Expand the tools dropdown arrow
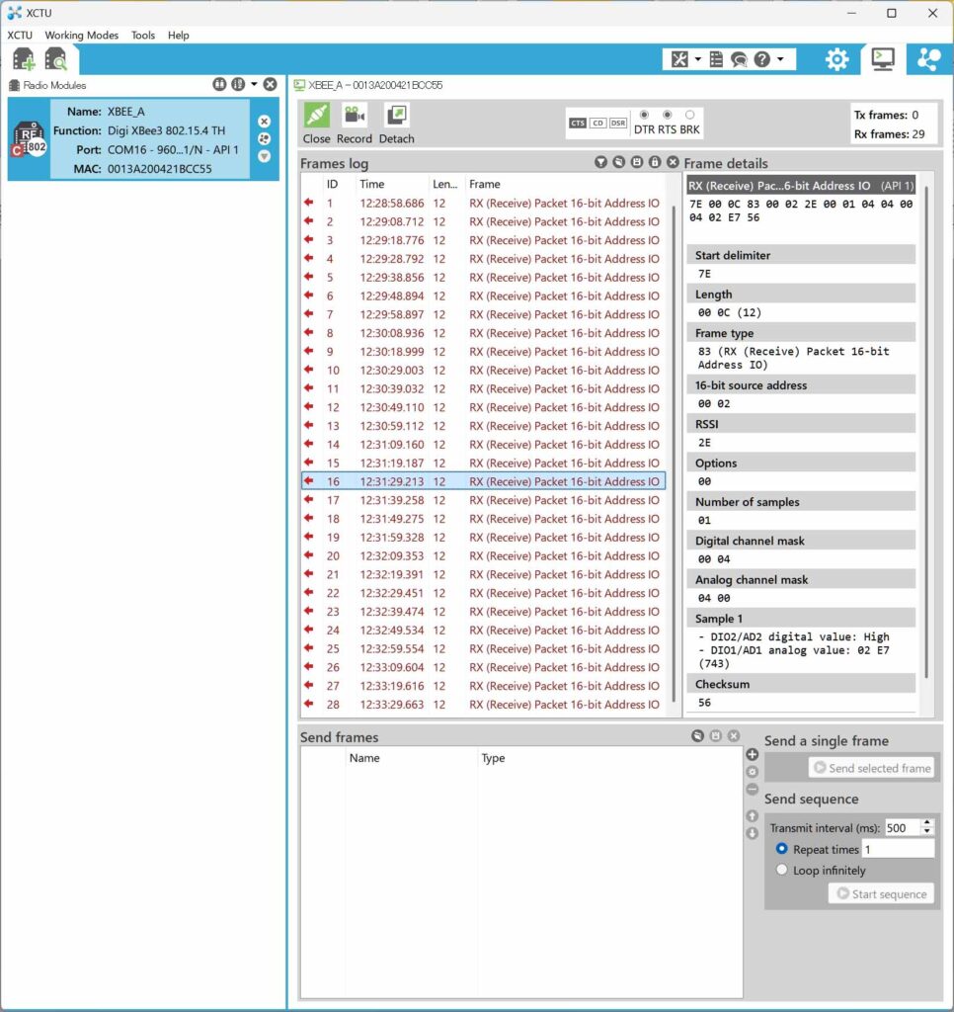Image resolution: width=954 pixels, height=1012 pixels. click(698, 59)
